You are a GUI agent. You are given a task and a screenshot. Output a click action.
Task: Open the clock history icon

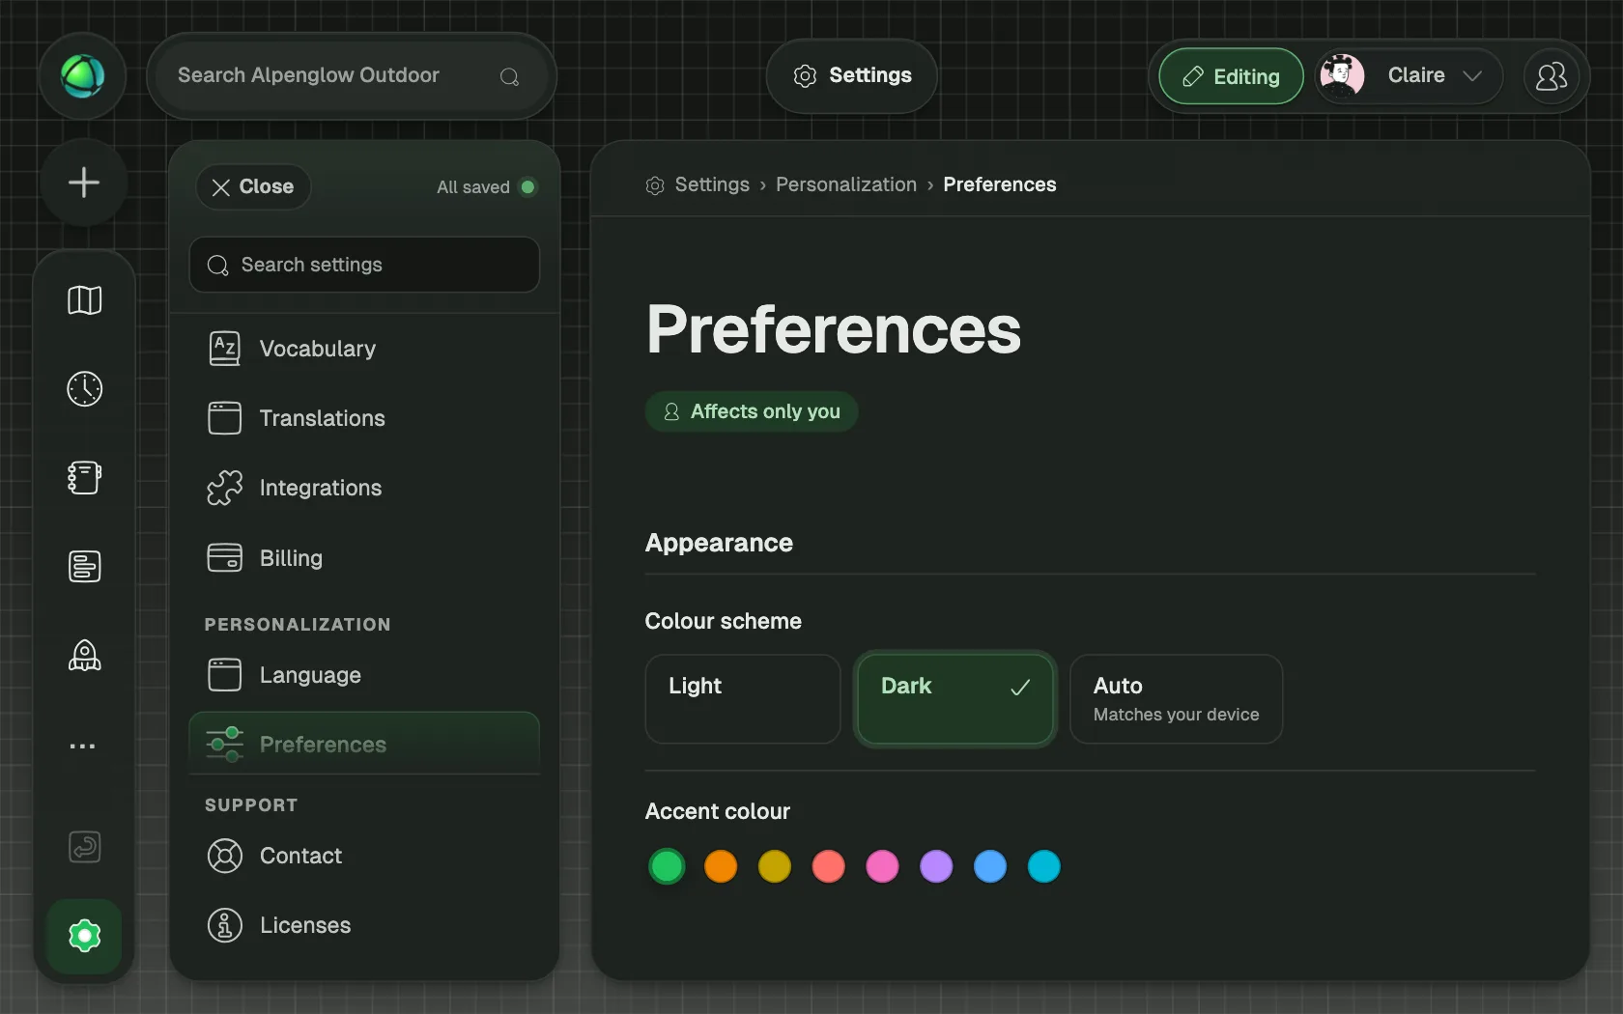(85, 389)
